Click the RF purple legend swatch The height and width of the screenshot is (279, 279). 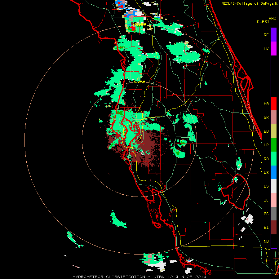point(274,34)
